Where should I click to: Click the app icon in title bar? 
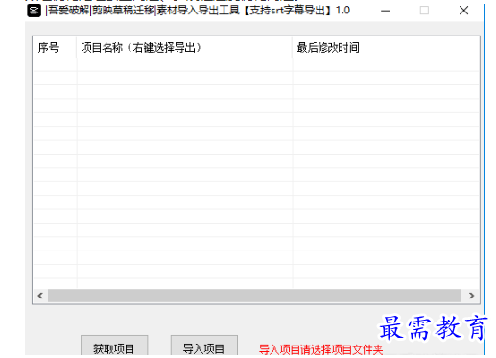click(x=34, y=11)
